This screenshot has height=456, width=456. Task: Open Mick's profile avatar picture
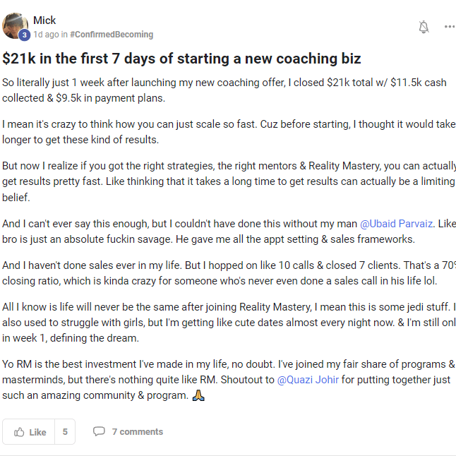15,25
